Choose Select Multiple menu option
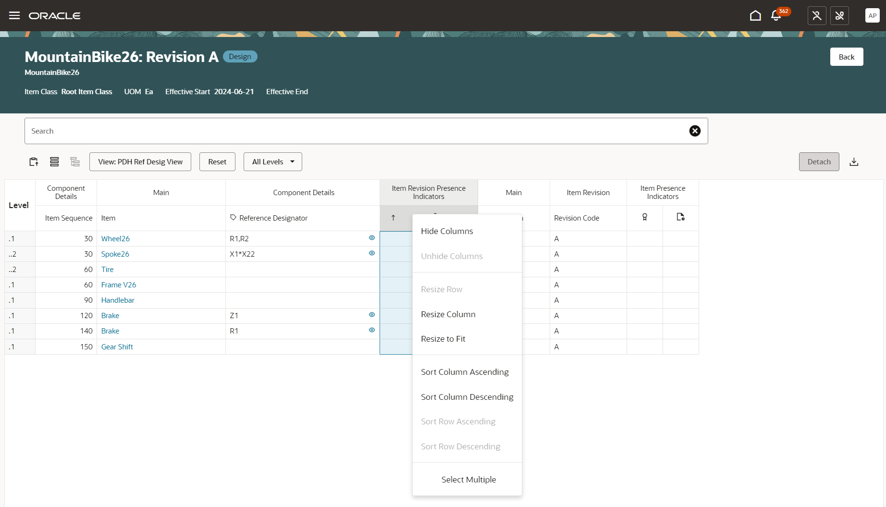 [x=467, y=480]
